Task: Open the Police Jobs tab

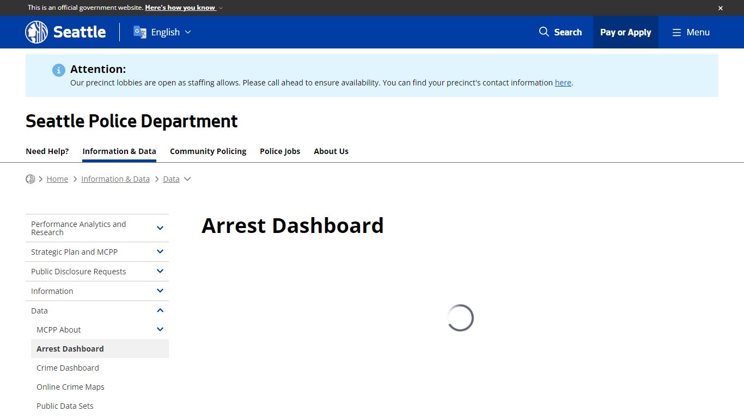Action: pyautogui.click(x=280, y=151)
